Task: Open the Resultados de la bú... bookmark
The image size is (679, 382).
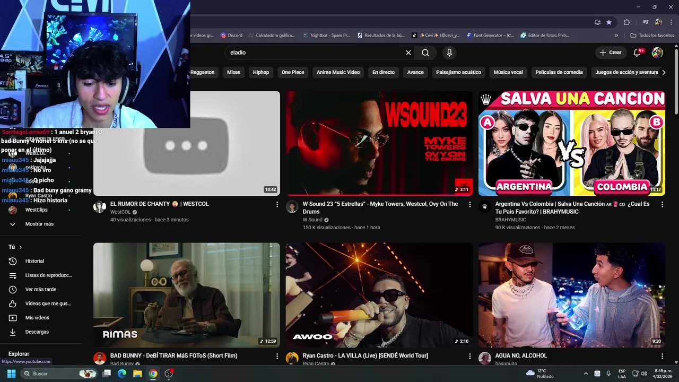Action: (x=381, y=36)
